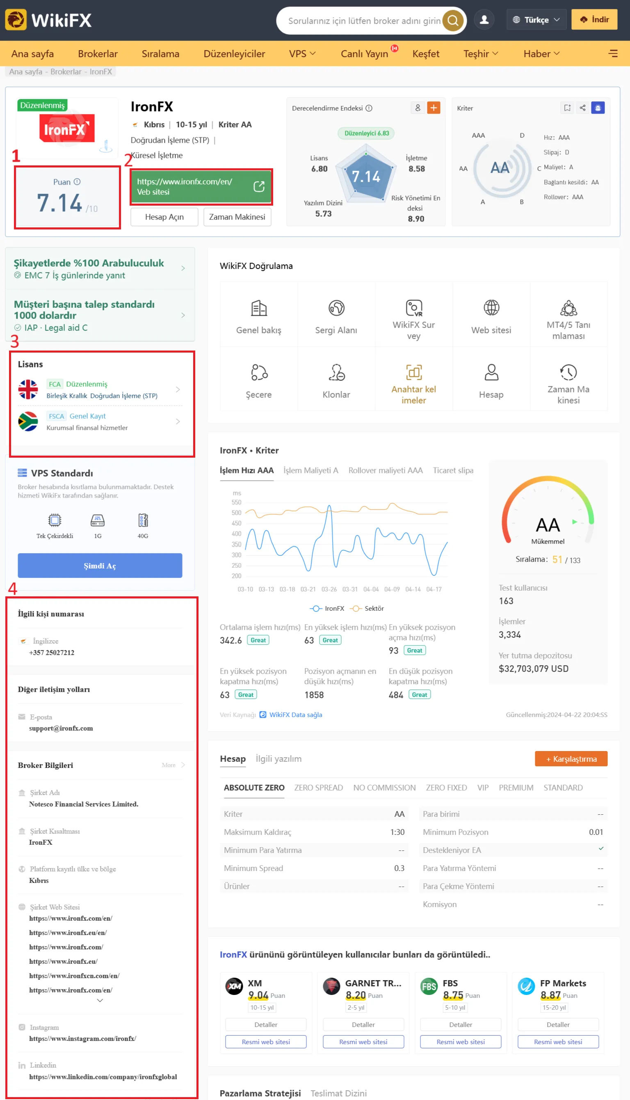The width and height of the screenshot is (630, 1100).
Task: Click the Şimdi Aç VPS button
Action: tap(100, 565)
